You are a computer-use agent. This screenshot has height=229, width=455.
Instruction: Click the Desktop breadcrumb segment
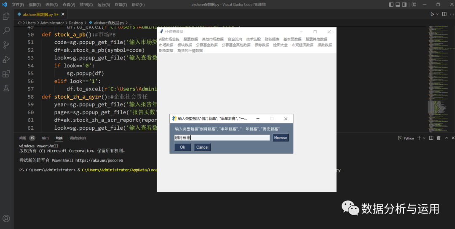[76, 23]
